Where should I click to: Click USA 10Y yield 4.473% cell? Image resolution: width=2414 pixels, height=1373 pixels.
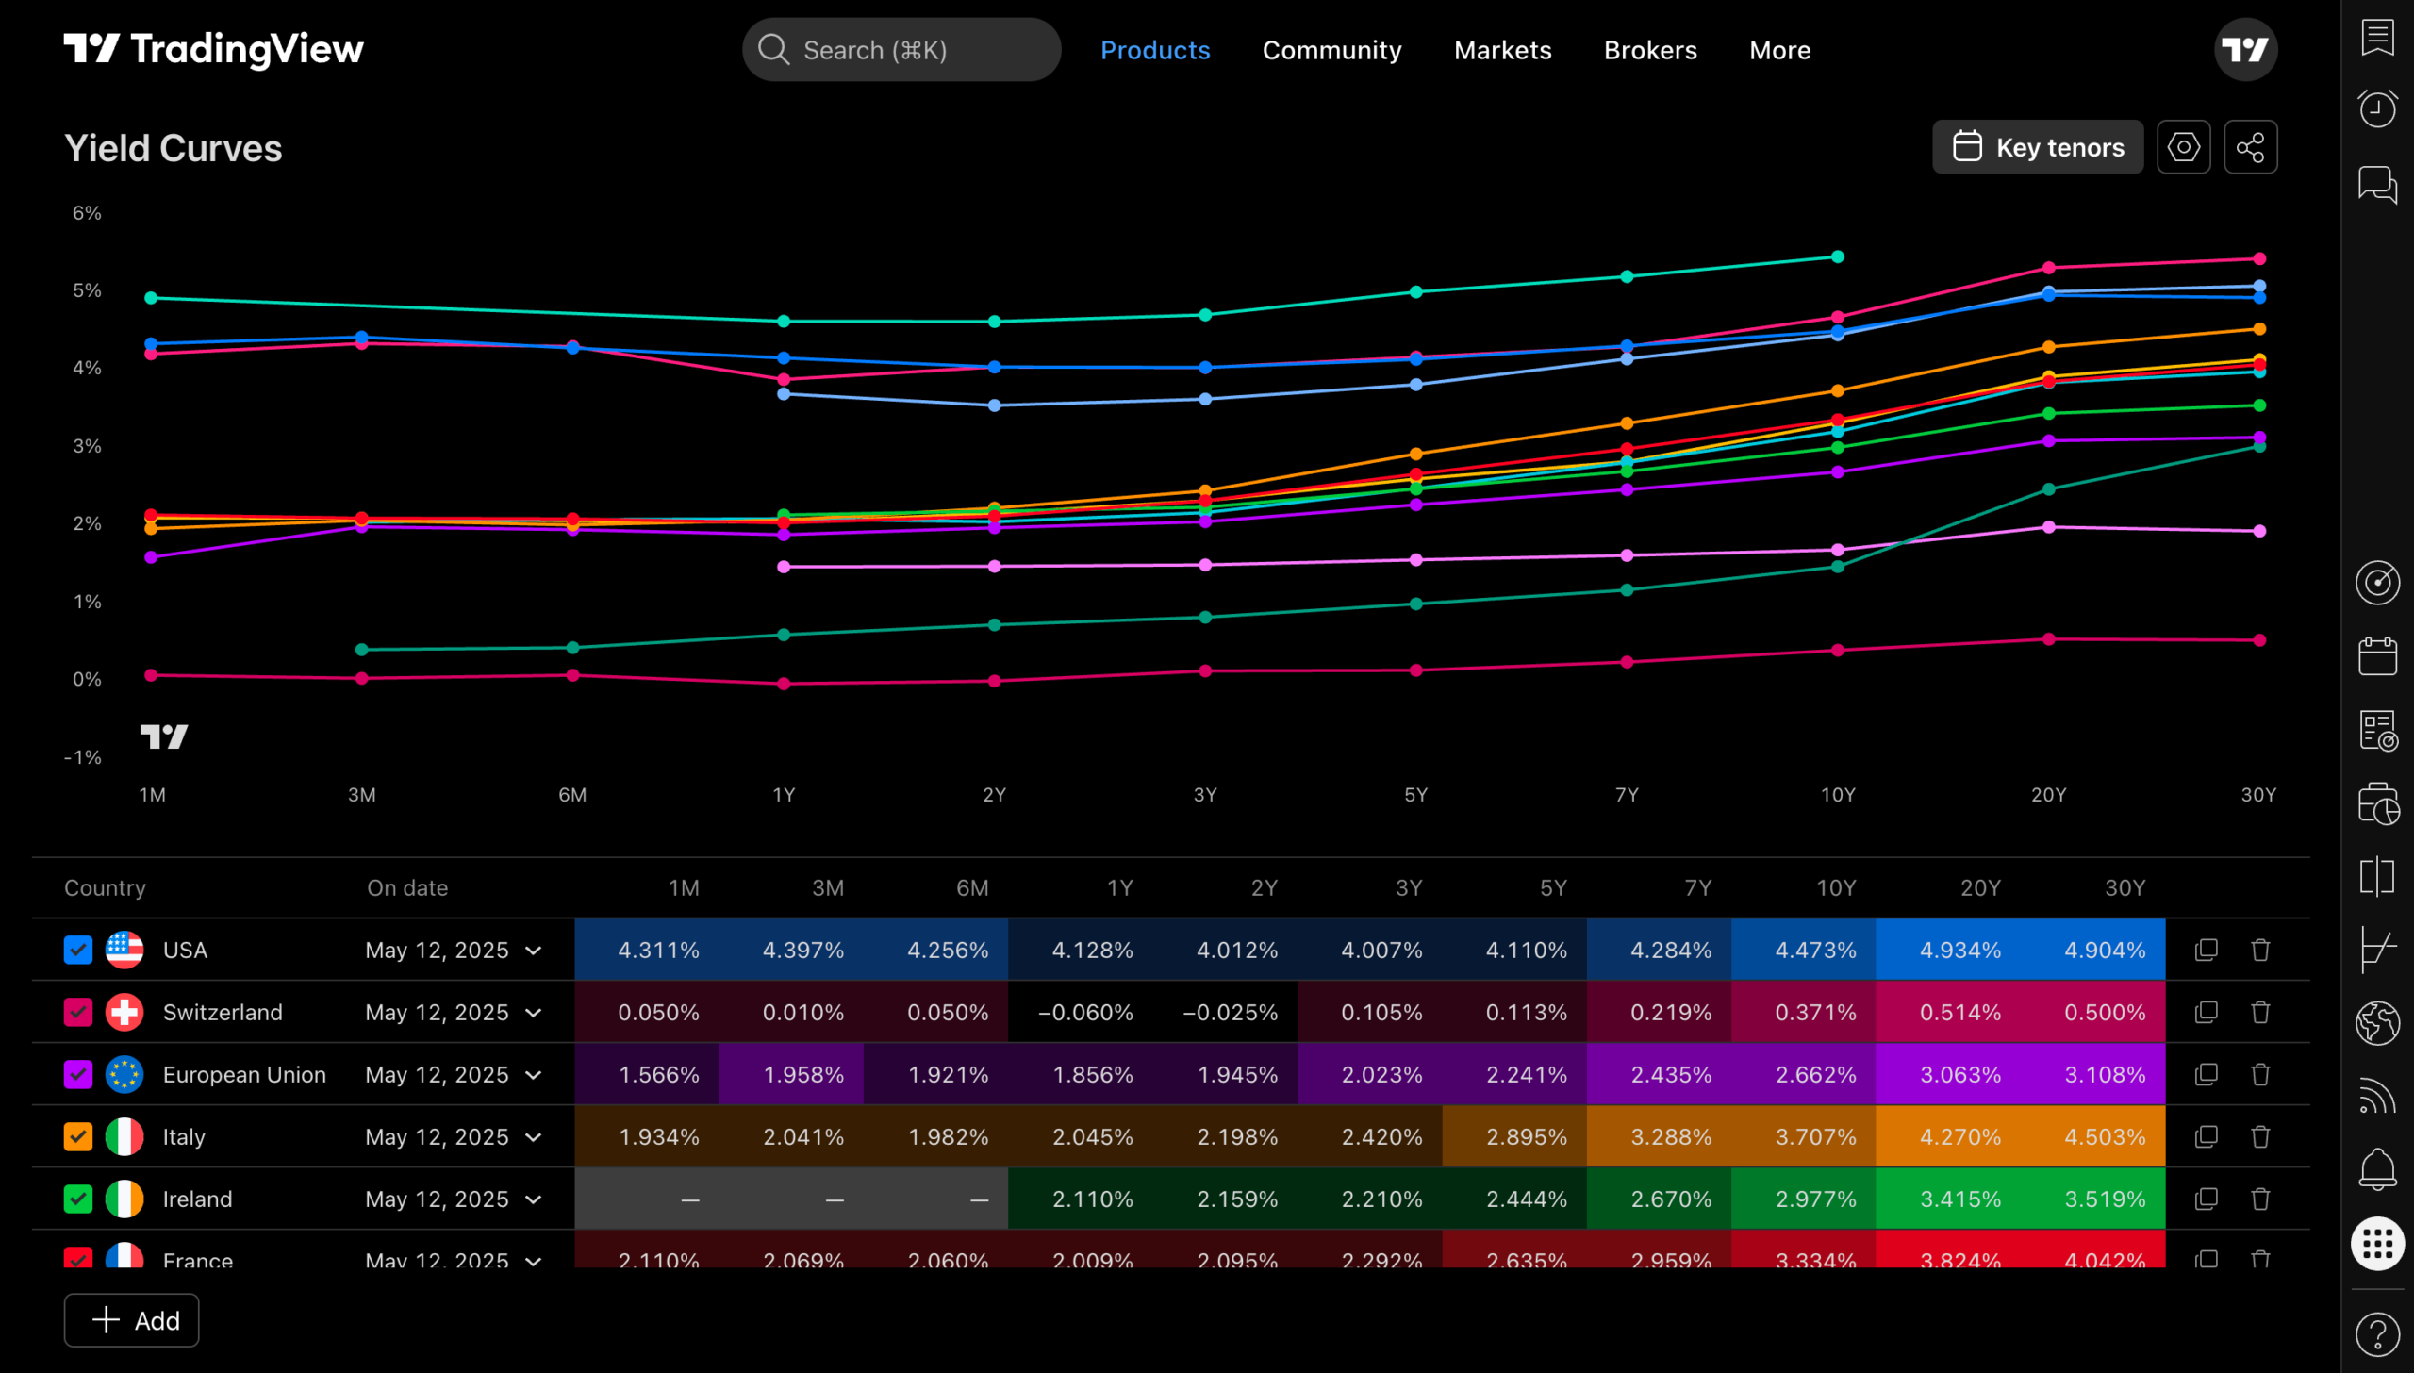pos(1803,950)
